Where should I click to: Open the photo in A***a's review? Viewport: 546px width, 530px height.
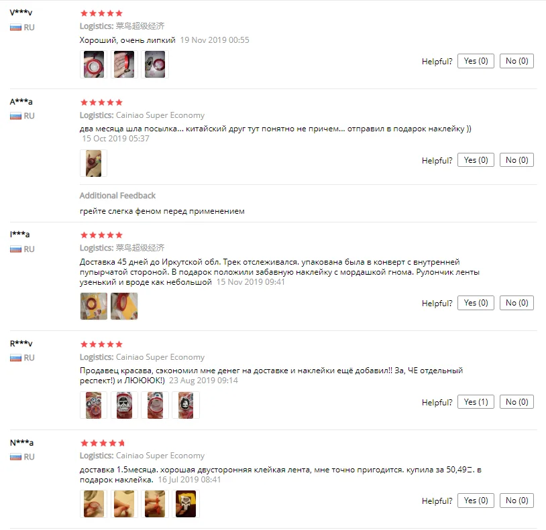click(x=94, y=163)
